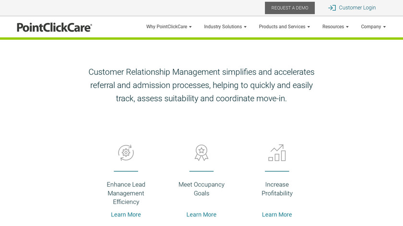403x226 pixels.
Task: Expand the Resources dropdown arrow
Action: [x=347, y=27]
